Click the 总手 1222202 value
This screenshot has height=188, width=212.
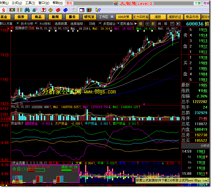tap(200, 102)
